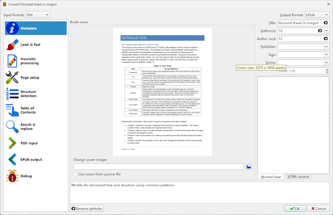Click the Restore defaults button
This screenshot has height=215, width=333.
(x=87, y=208)
